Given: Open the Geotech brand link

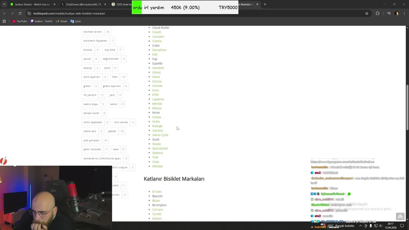Looking at the screenshot, I should tap(158, 68).
